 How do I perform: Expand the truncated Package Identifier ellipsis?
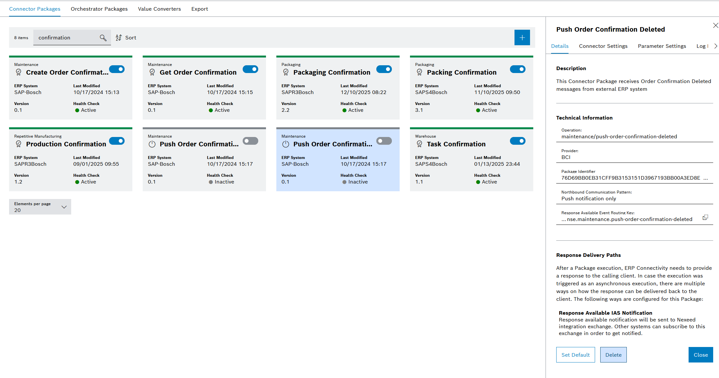pos(706,178)
